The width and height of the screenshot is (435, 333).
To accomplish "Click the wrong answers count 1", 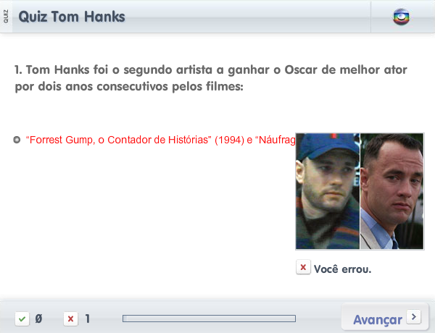I will [x=88, y=319].
